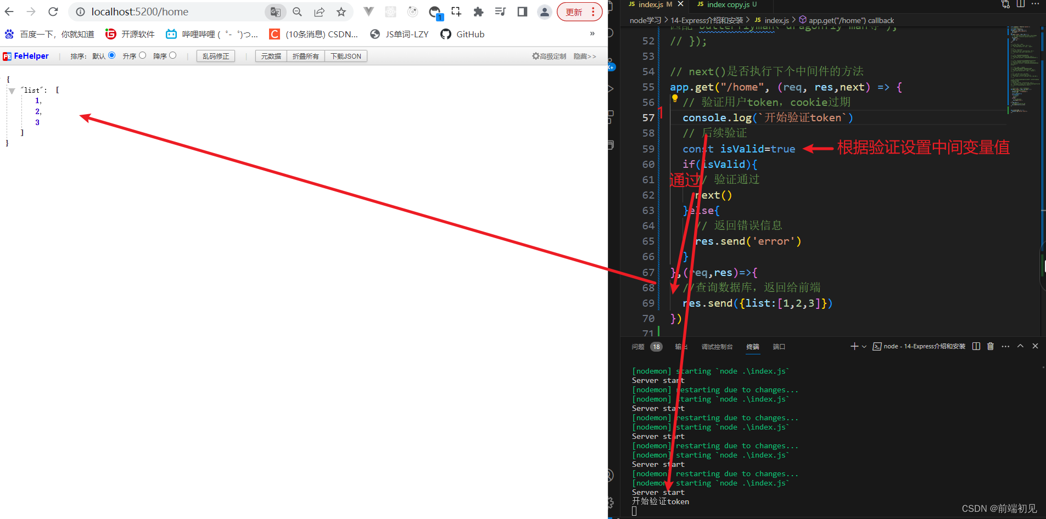The height and width of the screenshot is (519, 1046).
Task: Open the GitHub bookmark
Action: click(x=462, y=34)
